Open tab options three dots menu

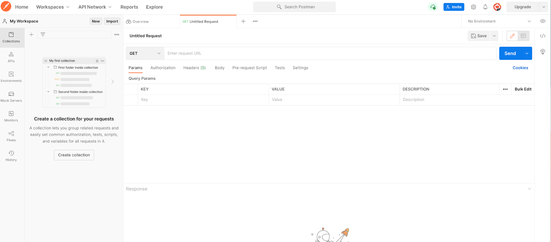tap(255, 21)
